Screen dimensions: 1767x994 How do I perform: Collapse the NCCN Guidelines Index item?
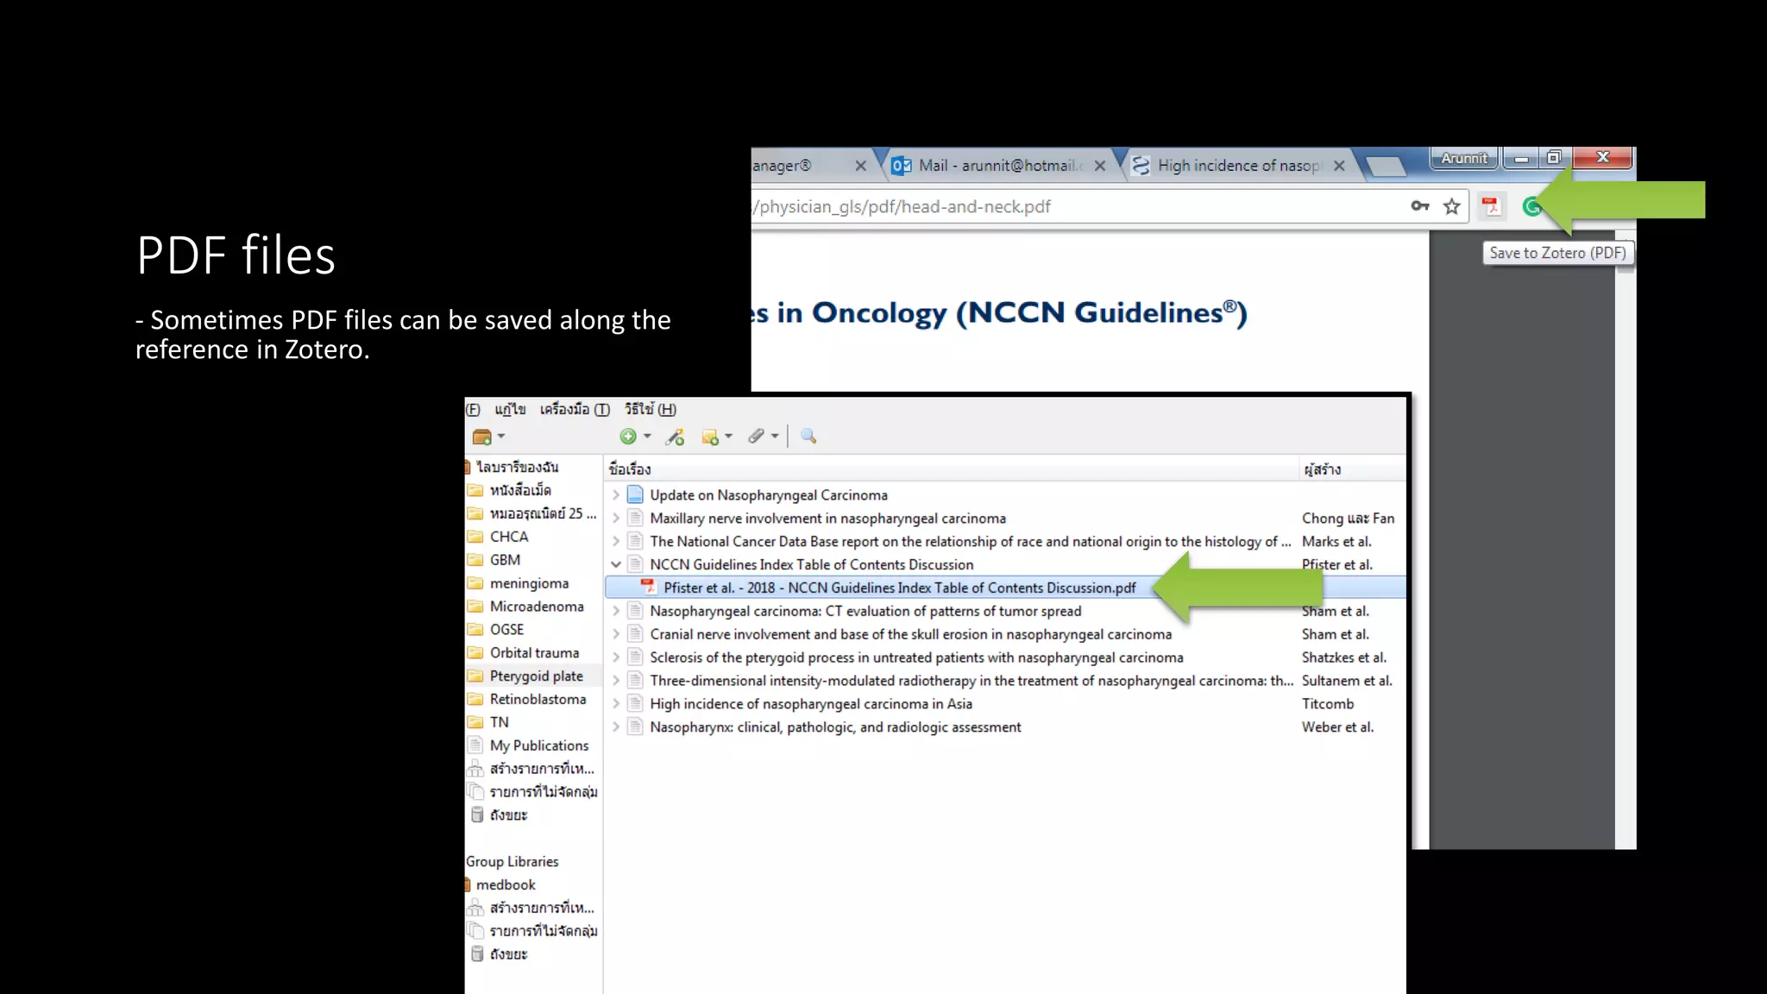tap(616, 564)
